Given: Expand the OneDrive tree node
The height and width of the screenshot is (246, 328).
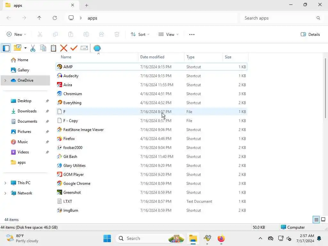Looking at the screenshot, I should pyautogui.click(x=5, y=80).
